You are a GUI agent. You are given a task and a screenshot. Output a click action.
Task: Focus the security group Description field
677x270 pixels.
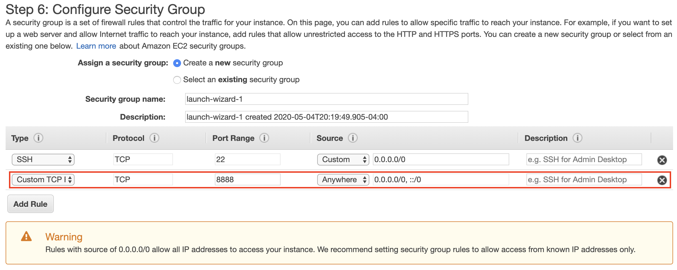click(x=326, y=117)
